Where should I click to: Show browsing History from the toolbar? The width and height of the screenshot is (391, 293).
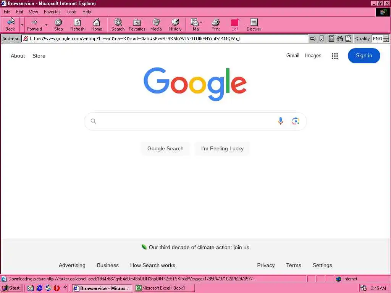[175, 25]
